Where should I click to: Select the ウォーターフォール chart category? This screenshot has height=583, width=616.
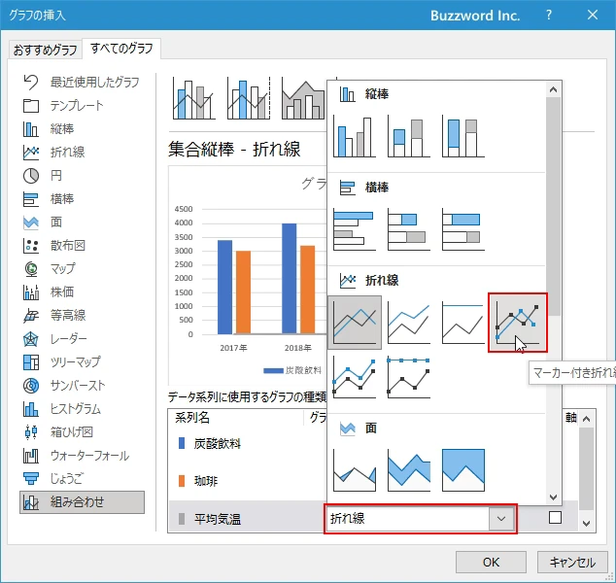(x=89, y=455)
